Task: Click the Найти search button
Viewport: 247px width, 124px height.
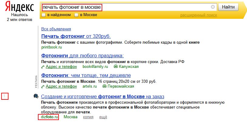Action: [x=228, y=7]
